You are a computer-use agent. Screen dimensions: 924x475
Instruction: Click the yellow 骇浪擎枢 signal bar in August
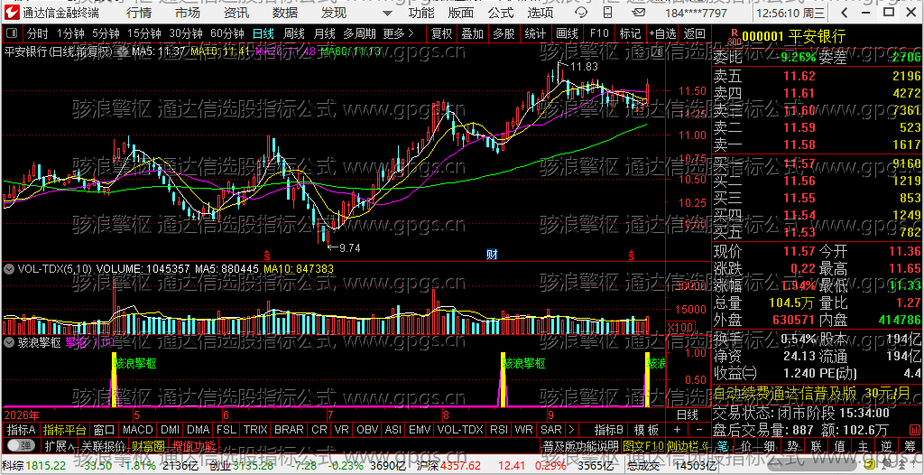pyautogui.click(x=504, y=380)
